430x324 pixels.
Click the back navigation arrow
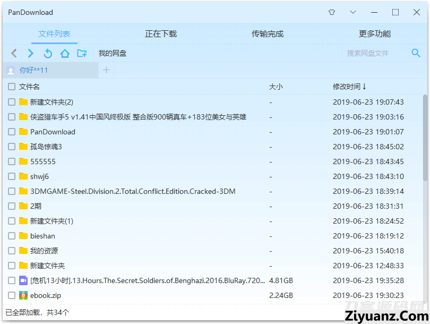point(14,53)
